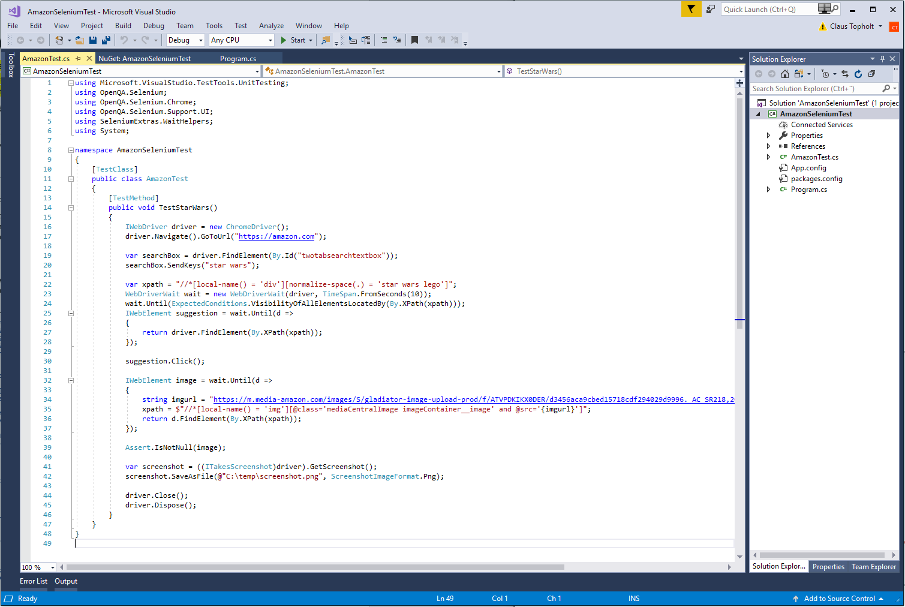Image resolution: width=905 pixels, height=607 pixels.
Task: Open the Team menu
Action: point(185,26)
